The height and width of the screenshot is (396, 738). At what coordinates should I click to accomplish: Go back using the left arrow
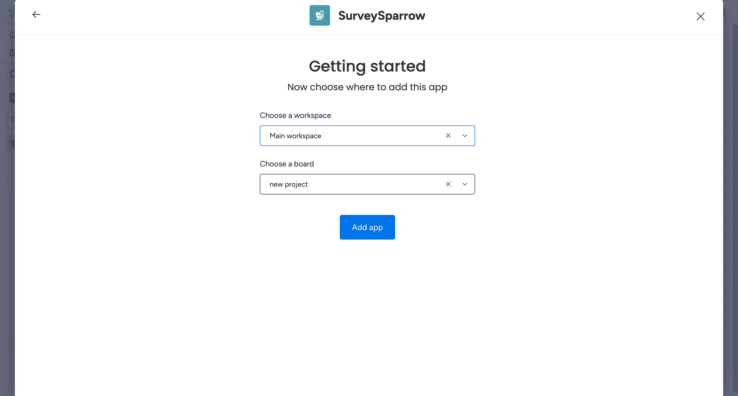(36, 14)
